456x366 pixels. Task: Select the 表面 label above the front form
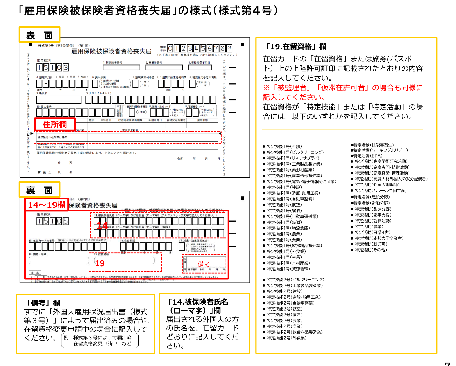coord(39,35)
